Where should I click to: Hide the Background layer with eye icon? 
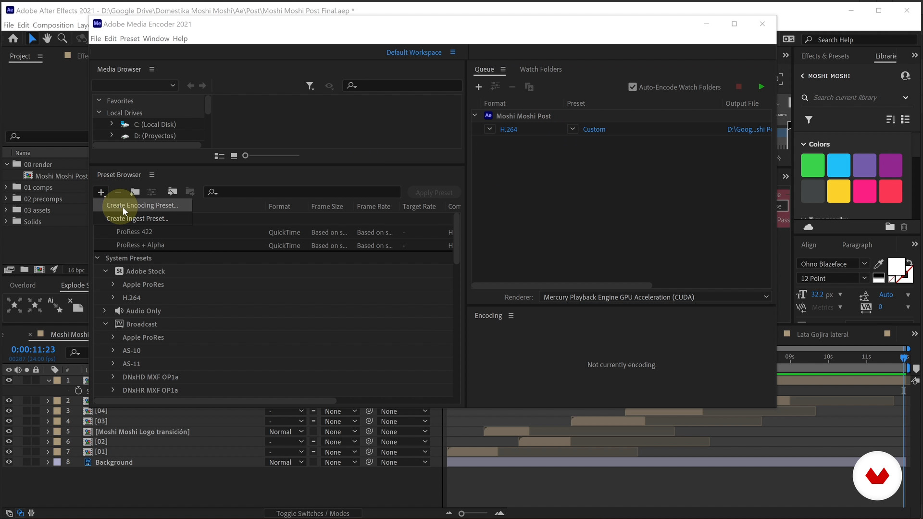9,462
